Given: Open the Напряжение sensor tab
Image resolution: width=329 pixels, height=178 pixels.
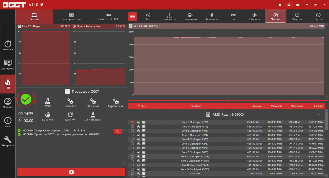Looking at the screenshot, I should click(x=191, y=16).
